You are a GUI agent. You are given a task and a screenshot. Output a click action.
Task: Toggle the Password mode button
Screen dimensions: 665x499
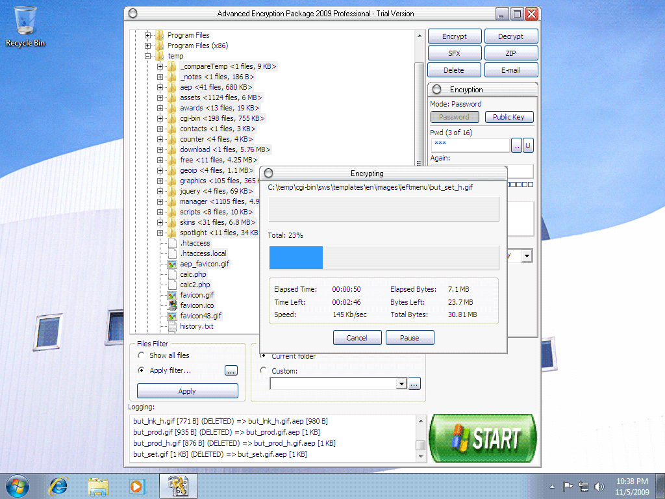(455, 117)
